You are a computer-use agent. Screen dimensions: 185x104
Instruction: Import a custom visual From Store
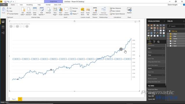(82, 11)
